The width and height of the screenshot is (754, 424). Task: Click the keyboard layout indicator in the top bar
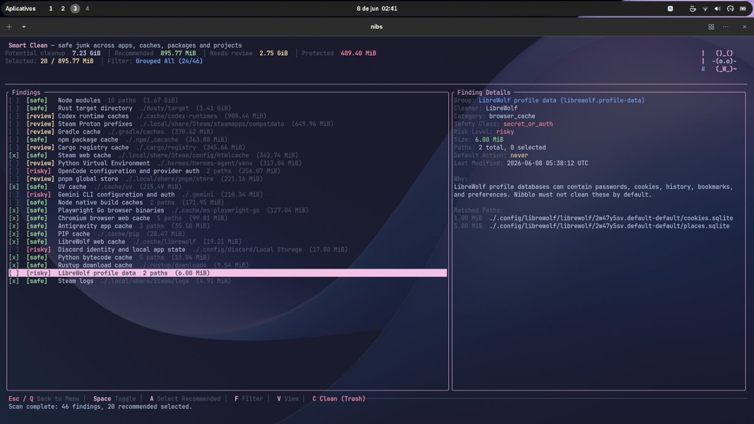tap(670, 9)
